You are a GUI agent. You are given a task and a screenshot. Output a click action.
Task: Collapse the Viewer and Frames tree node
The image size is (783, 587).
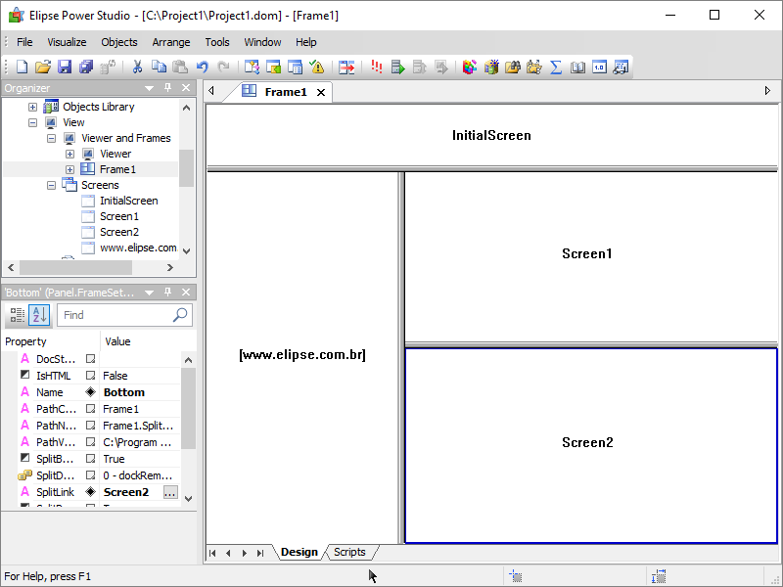pyautogui.click(x=51, y=138)
